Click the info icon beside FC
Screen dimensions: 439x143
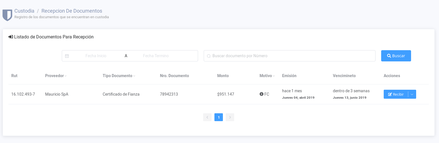(261, 94)
